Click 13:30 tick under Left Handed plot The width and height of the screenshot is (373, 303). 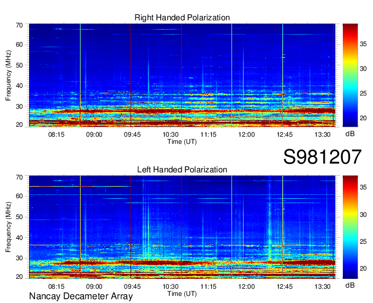pyautogui.click(x=323, y=287)
